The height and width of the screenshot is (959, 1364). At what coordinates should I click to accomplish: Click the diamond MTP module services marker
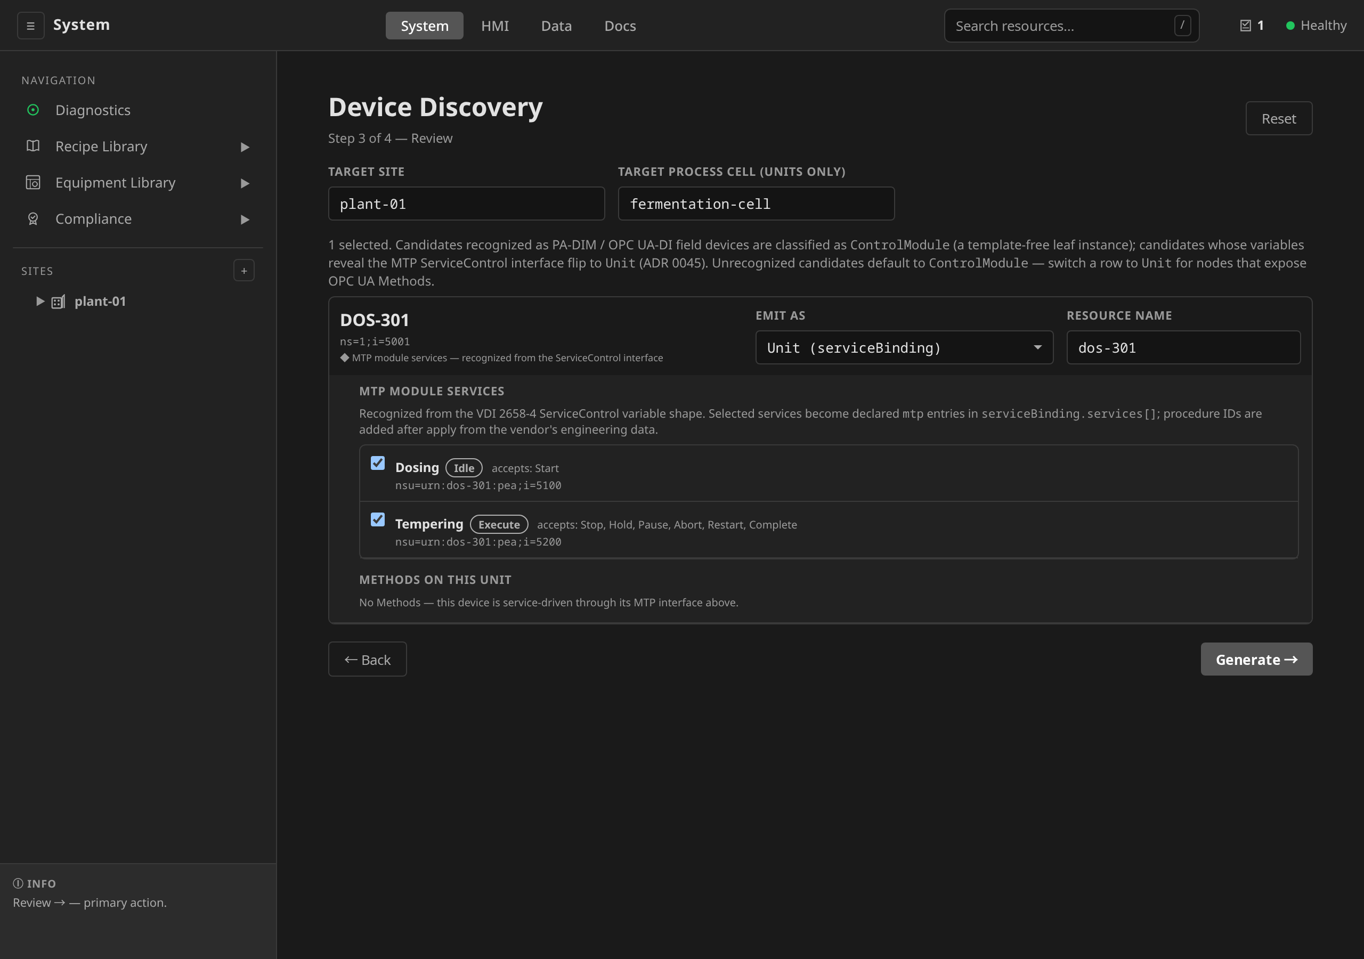[x=345, y=357]
